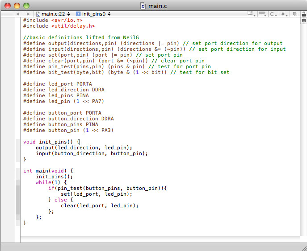307x251 pixels.
Task: Go forward in file history arrow
Action: 28,14
